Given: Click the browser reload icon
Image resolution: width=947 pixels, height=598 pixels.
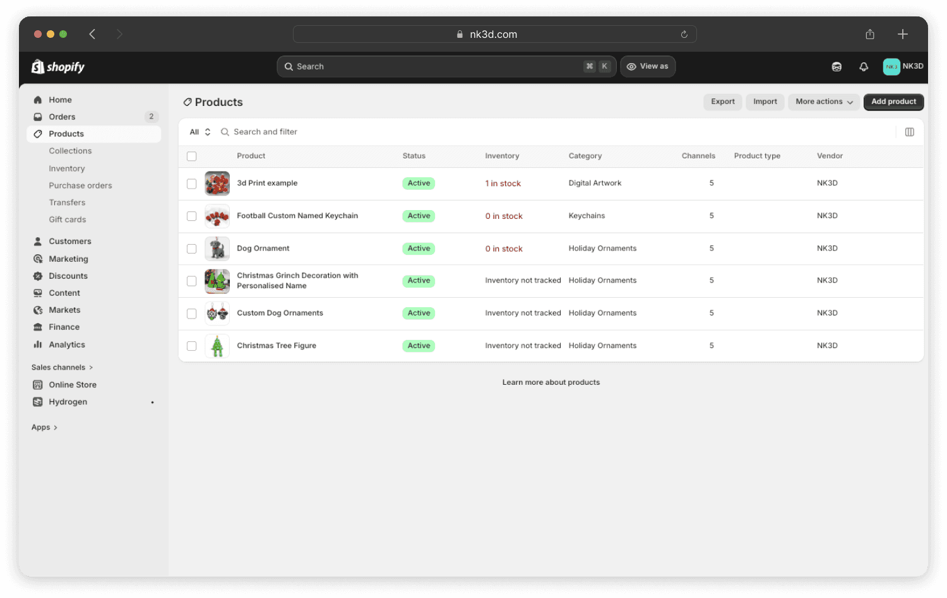Looking at the screenshot, I should [x=684, y=34].
